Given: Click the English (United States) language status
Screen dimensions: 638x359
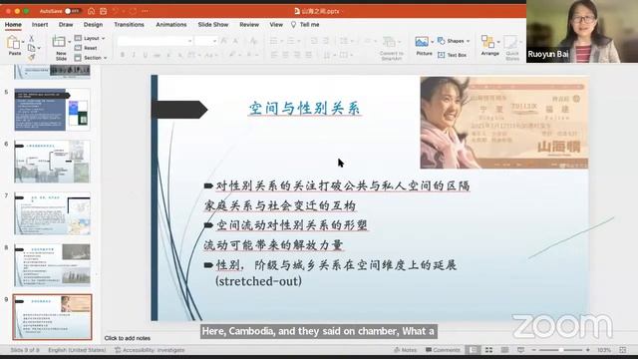Looking at the screenshot, I should (x=77, y=350).
